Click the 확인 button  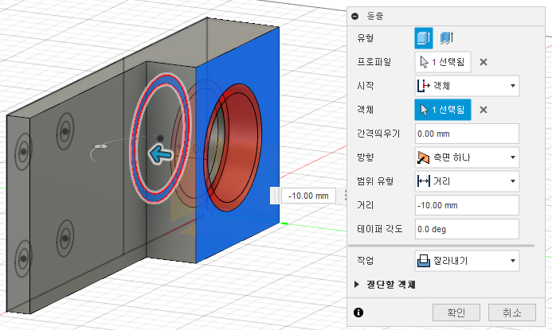tap(456, 313)
